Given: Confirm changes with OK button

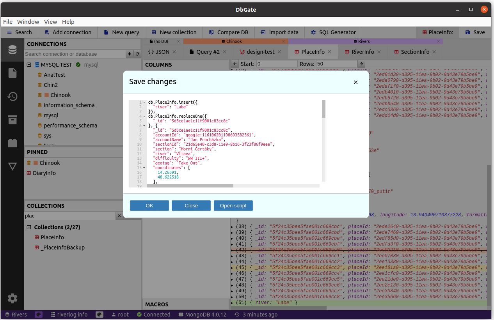Looking at the screenshot, I should 149,205.
